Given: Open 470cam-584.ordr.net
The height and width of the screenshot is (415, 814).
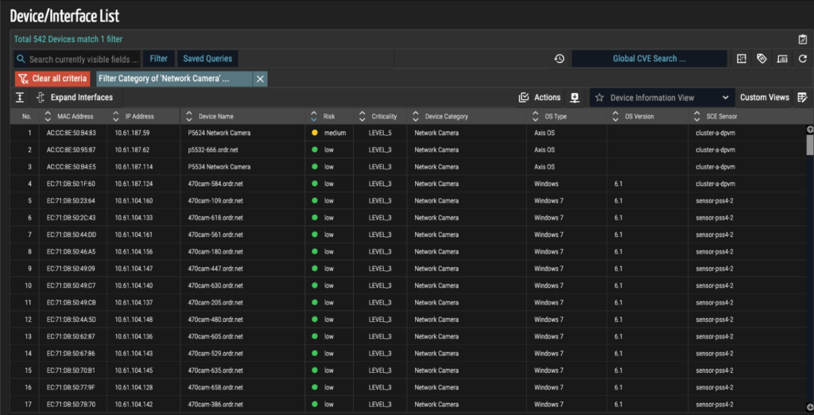Looking at the screenshot, I should tap(215, 184).
